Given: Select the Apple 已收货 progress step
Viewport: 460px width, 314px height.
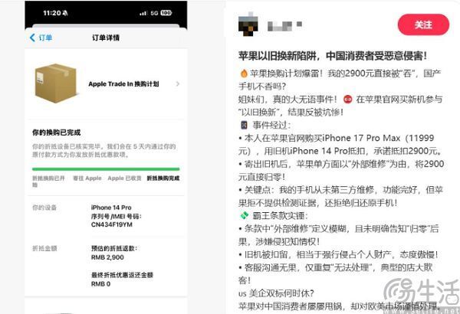Looking at the screenshot, I should click(124, 178).
